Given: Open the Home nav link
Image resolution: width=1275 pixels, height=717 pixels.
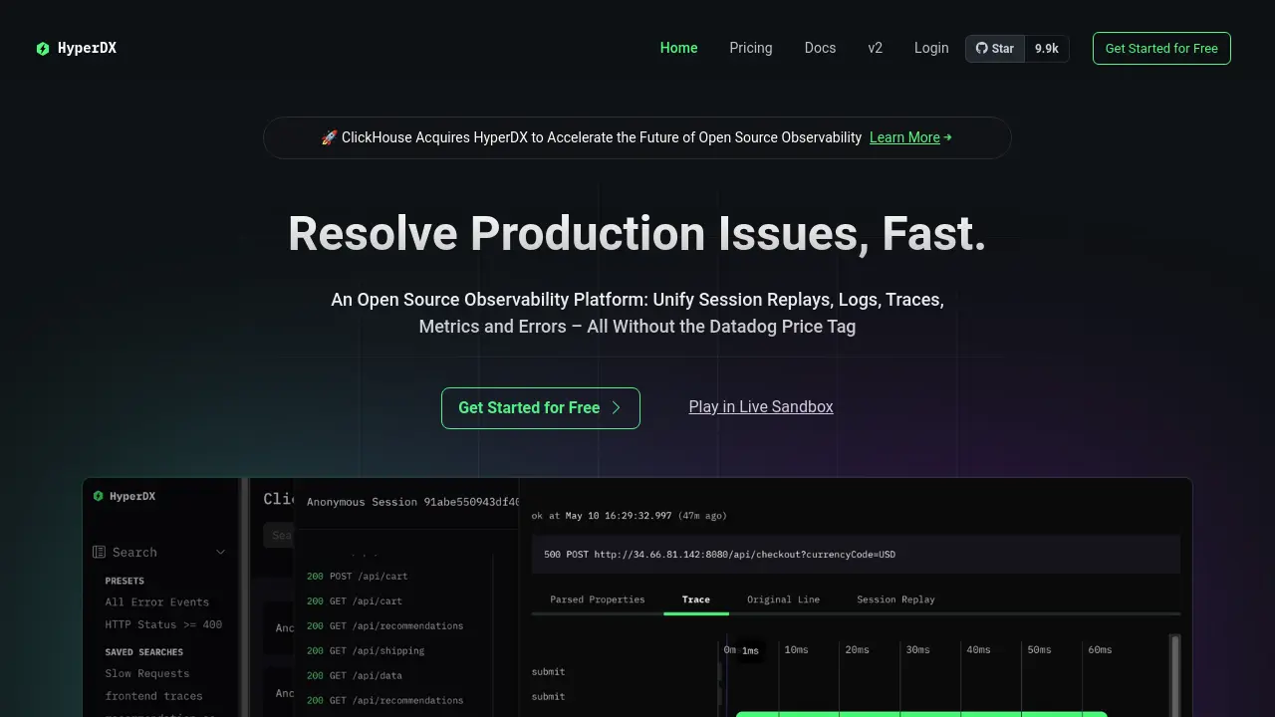Looking at the screenshot, I should click(678, 48).
